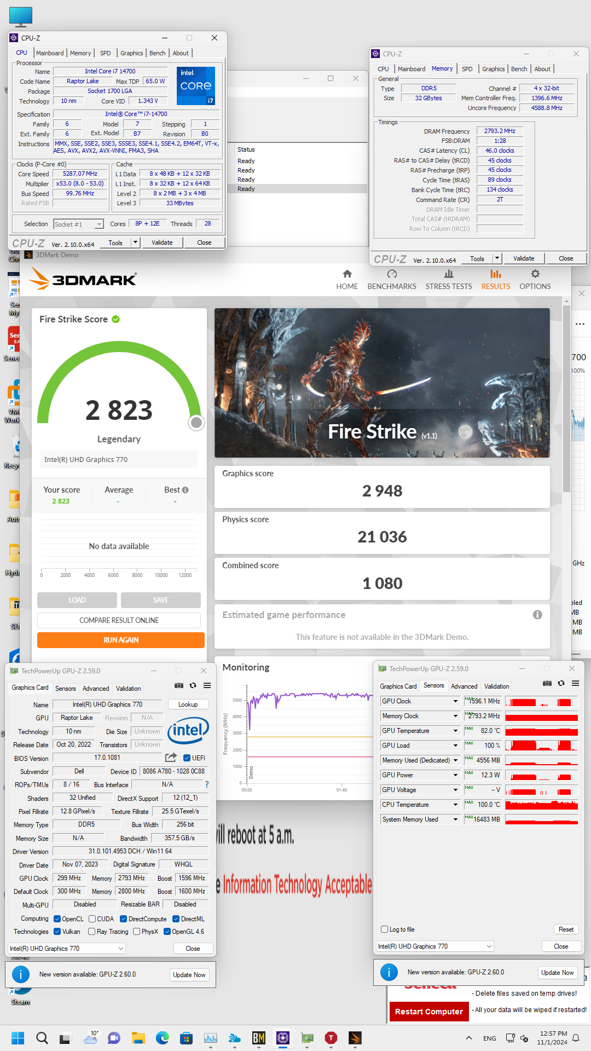
Task: Open Tools dropdown arrow in Memory window
Action: [497, 258]
